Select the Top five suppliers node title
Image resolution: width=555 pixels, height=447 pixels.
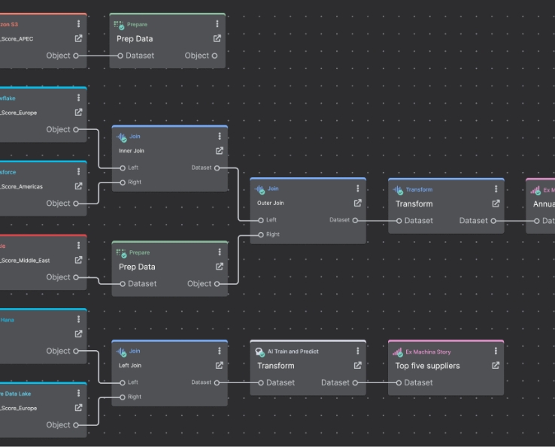tap(427, 366)
